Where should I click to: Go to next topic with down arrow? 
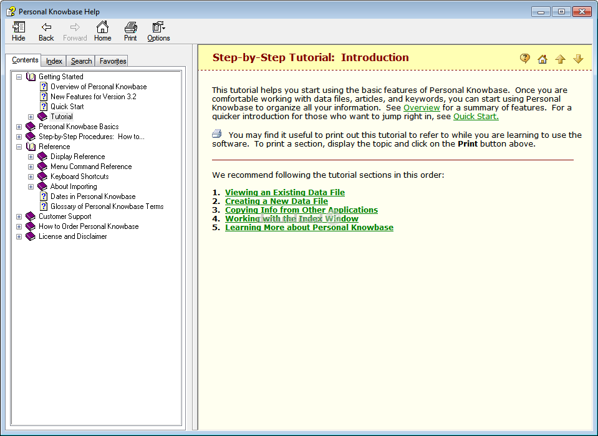point(578,59)
